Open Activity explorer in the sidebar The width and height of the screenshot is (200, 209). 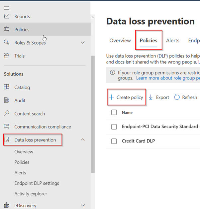click(x=31, y=194)
